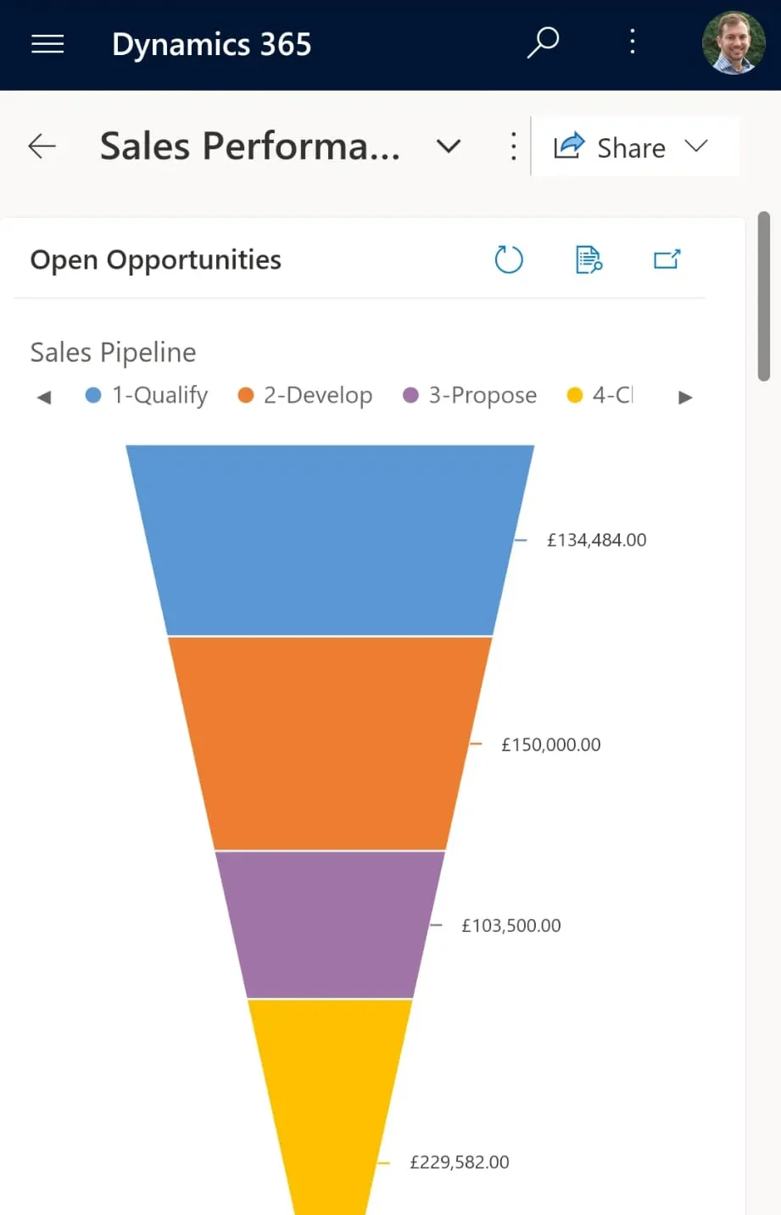This screenshot has height=1215, width=781.
Task: View records for Open Opportunities chart
Action: click(589, 259)
